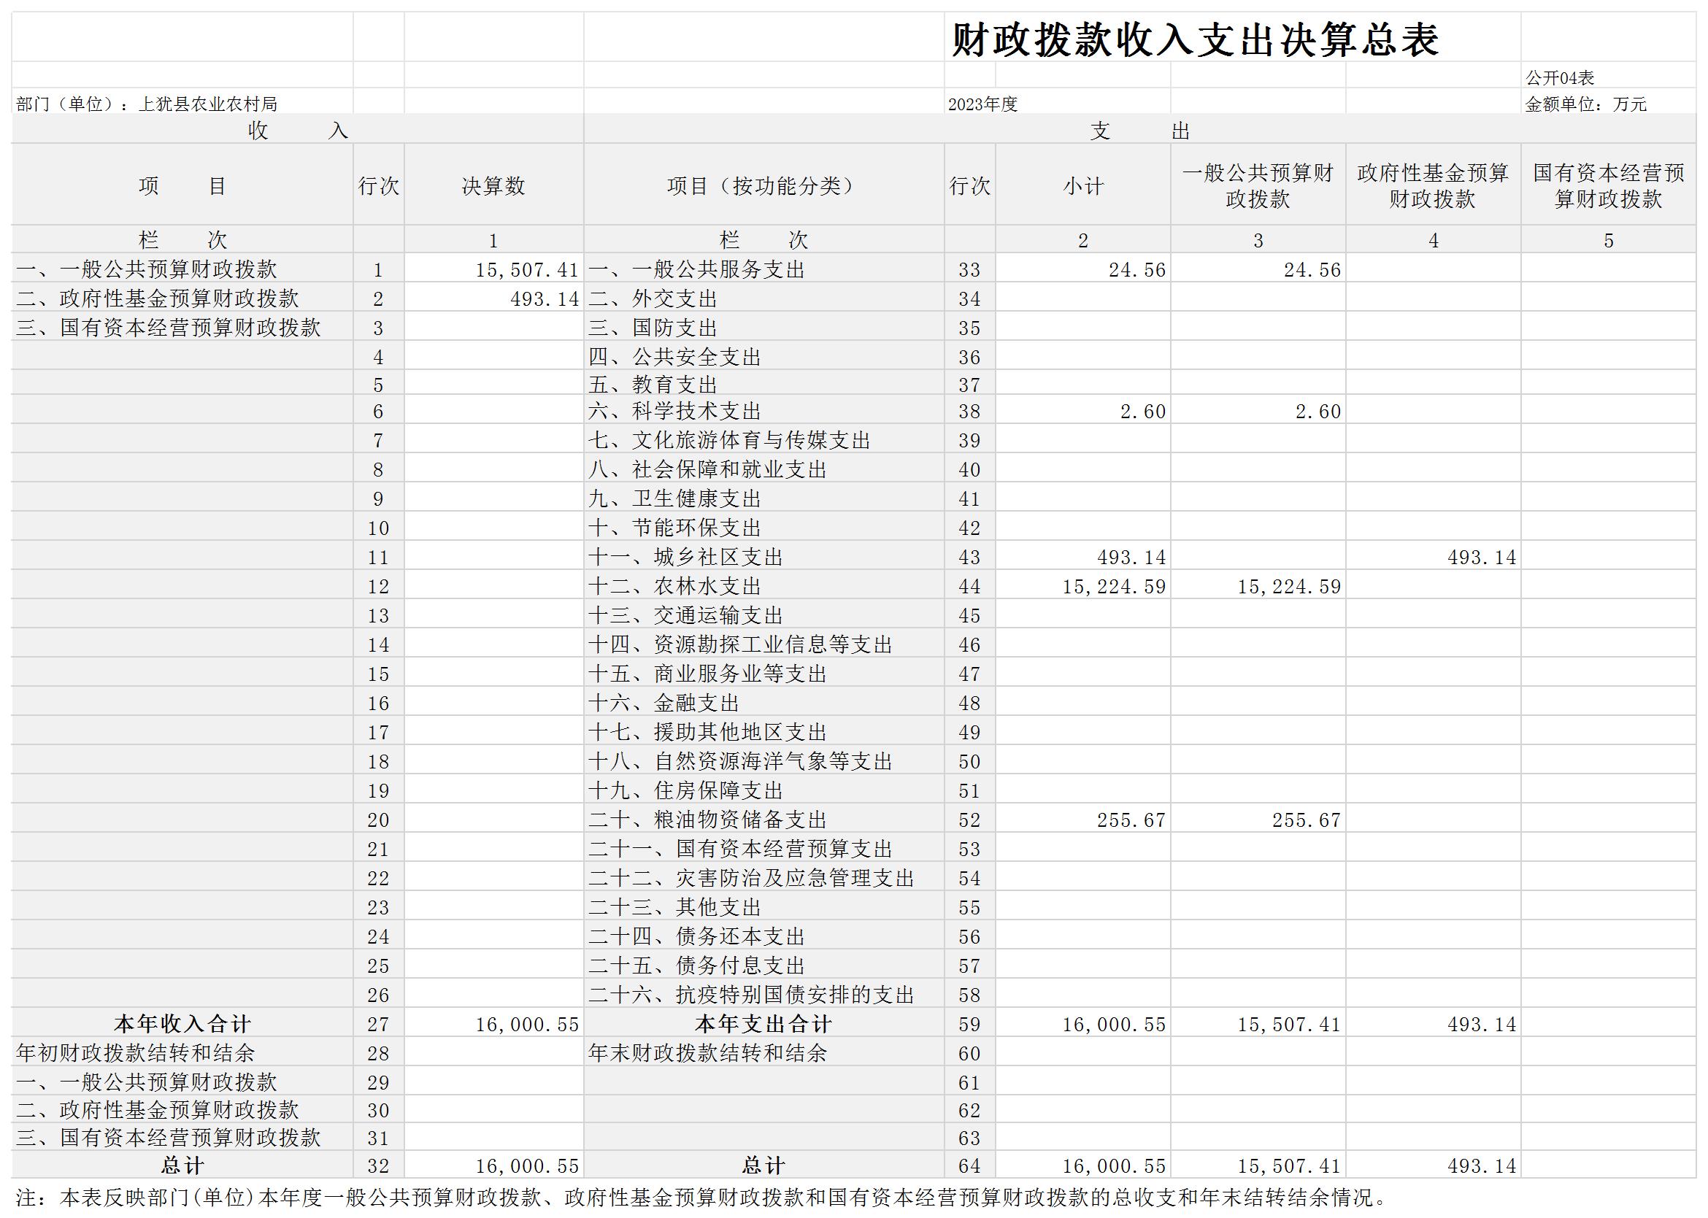Click the 本年支出合计 label cell

pos(763,1023)
